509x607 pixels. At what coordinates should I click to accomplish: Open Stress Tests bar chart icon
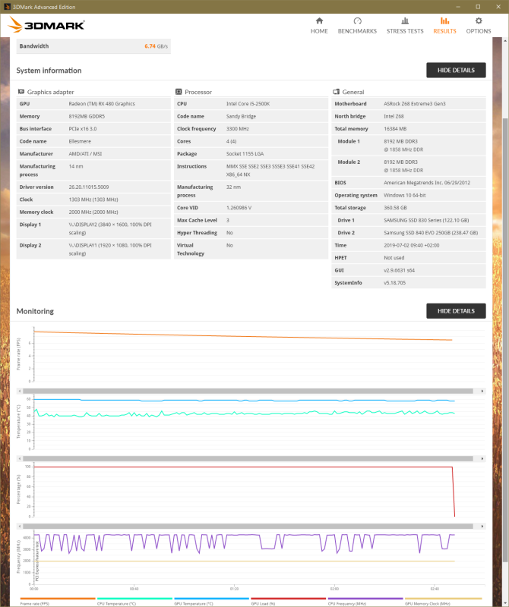pyautogui.click(x=405, y=21)
